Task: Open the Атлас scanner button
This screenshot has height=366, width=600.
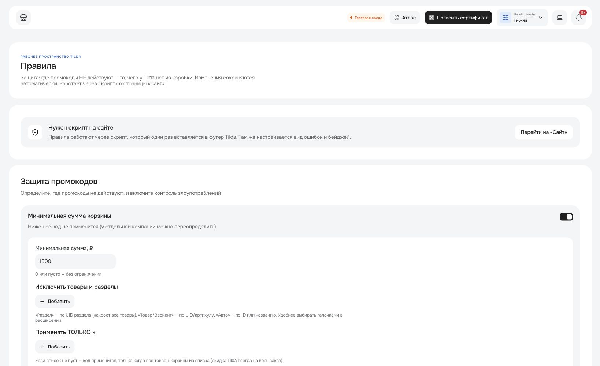Action: (x=405, y=18)
